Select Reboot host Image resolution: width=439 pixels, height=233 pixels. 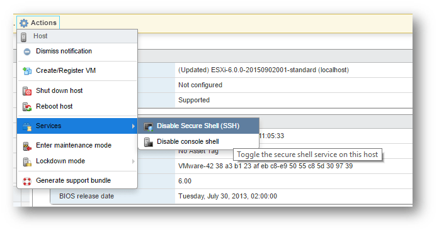click(x=77, y=106)
